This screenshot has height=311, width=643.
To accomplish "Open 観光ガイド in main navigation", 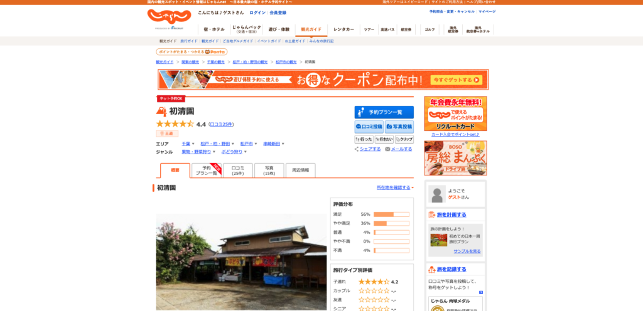I will [x=311, y=29].
